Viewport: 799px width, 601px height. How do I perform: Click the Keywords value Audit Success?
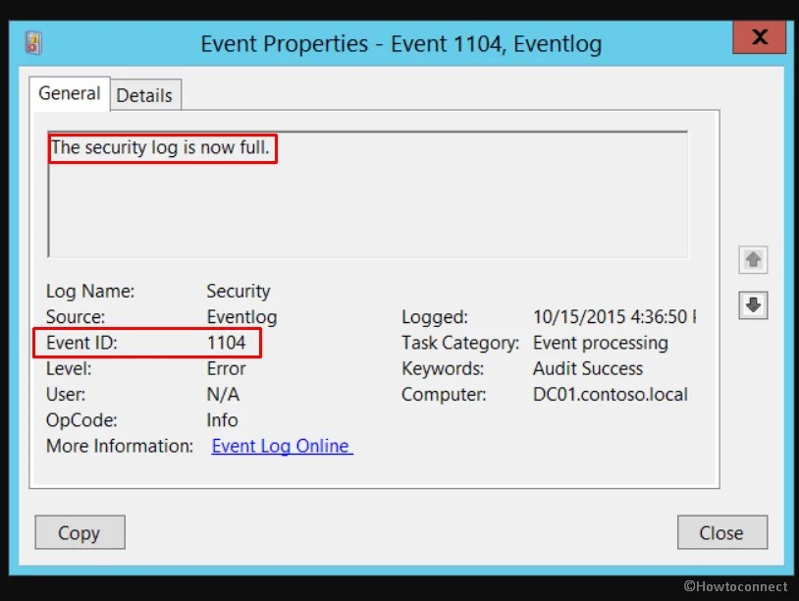tap(586, 368)
